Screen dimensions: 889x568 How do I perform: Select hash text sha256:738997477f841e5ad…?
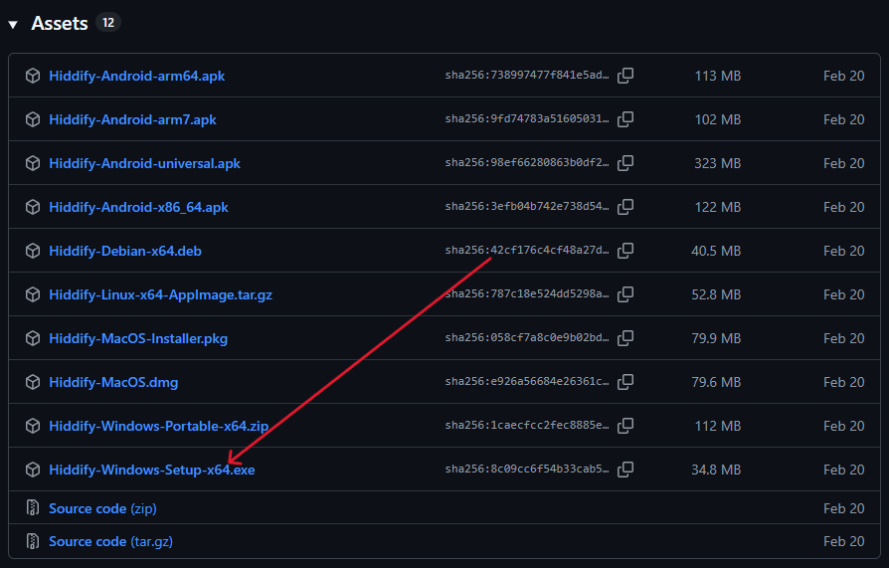(527, 75)
